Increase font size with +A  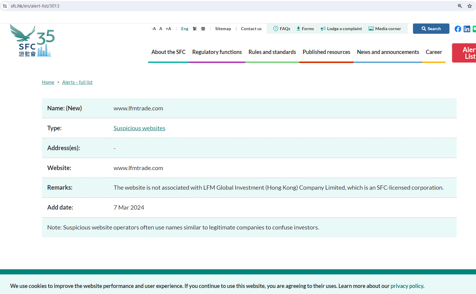tap(168, 29)
